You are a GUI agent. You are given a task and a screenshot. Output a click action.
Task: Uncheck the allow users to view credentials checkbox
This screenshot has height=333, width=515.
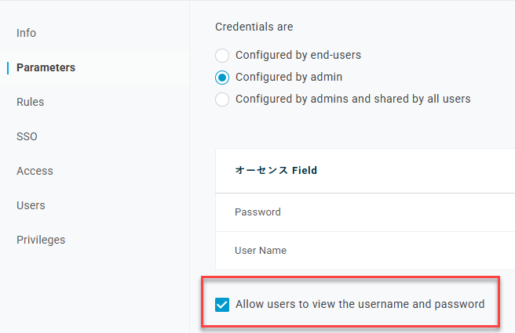[222, 304]
